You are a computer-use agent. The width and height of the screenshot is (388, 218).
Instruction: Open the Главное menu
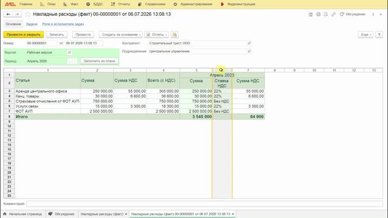tap(25, 4)
